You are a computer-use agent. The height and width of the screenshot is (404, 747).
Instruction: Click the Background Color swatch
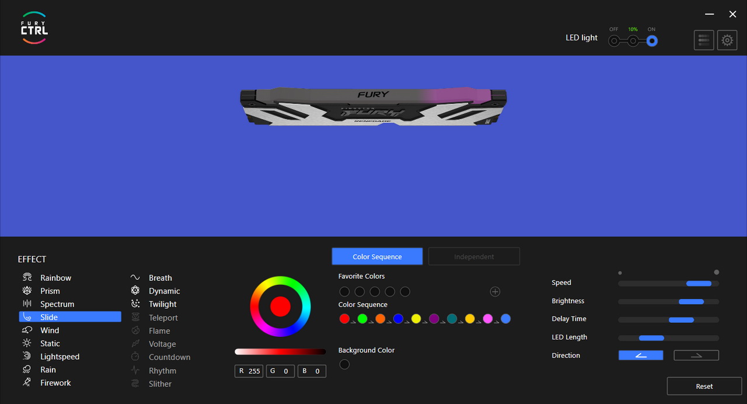click(x=344, y=364)
